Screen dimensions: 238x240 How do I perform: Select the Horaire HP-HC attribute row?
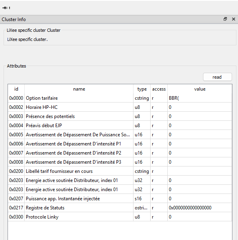[x=120, y=107]
